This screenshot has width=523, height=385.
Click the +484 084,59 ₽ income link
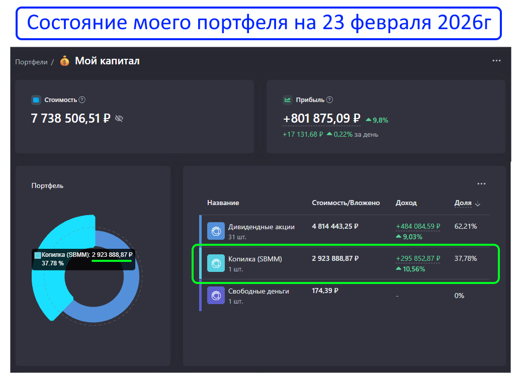click(418, 226)
